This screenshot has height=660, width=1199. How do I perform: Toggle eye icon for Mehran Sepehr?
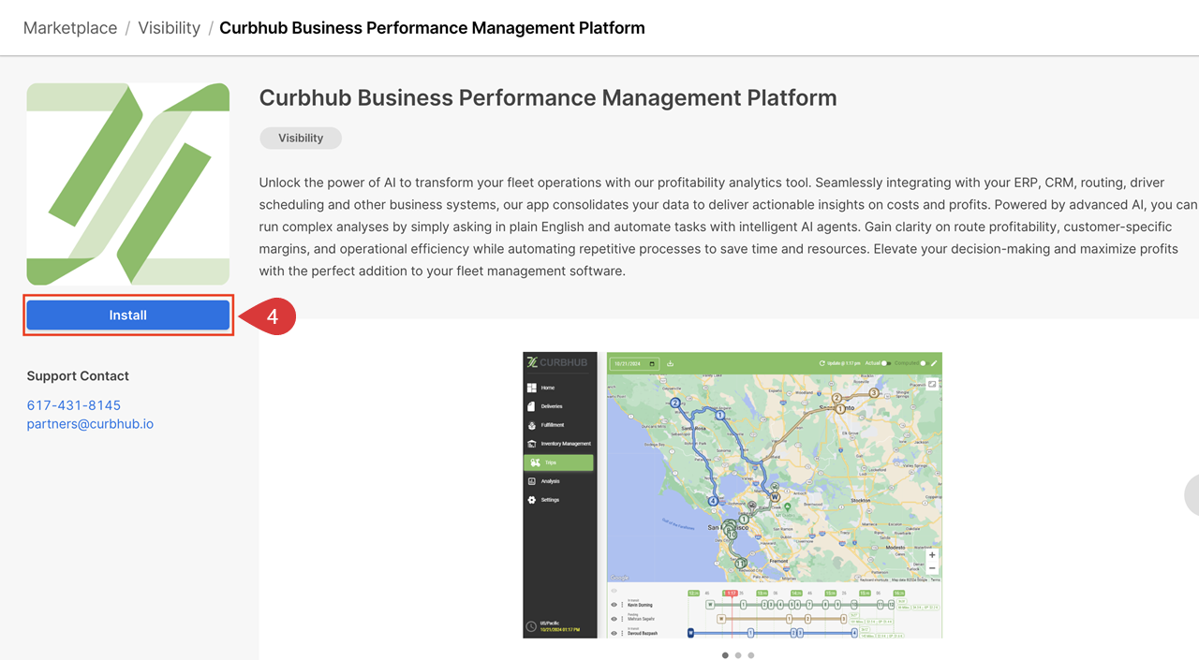614,619
